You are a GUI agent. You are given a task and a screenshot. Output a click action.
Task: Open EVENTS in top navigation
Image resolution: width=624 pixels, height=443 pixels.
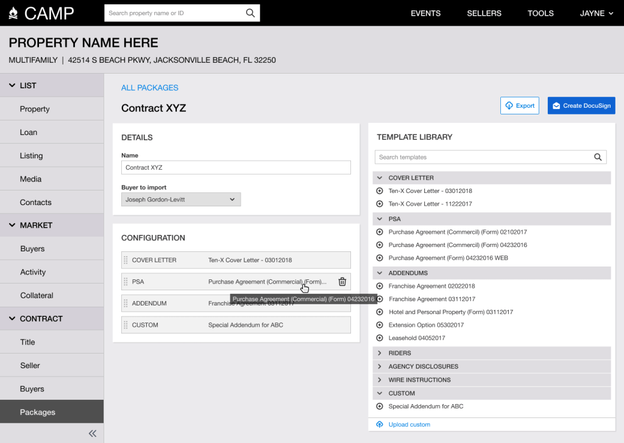425,13
